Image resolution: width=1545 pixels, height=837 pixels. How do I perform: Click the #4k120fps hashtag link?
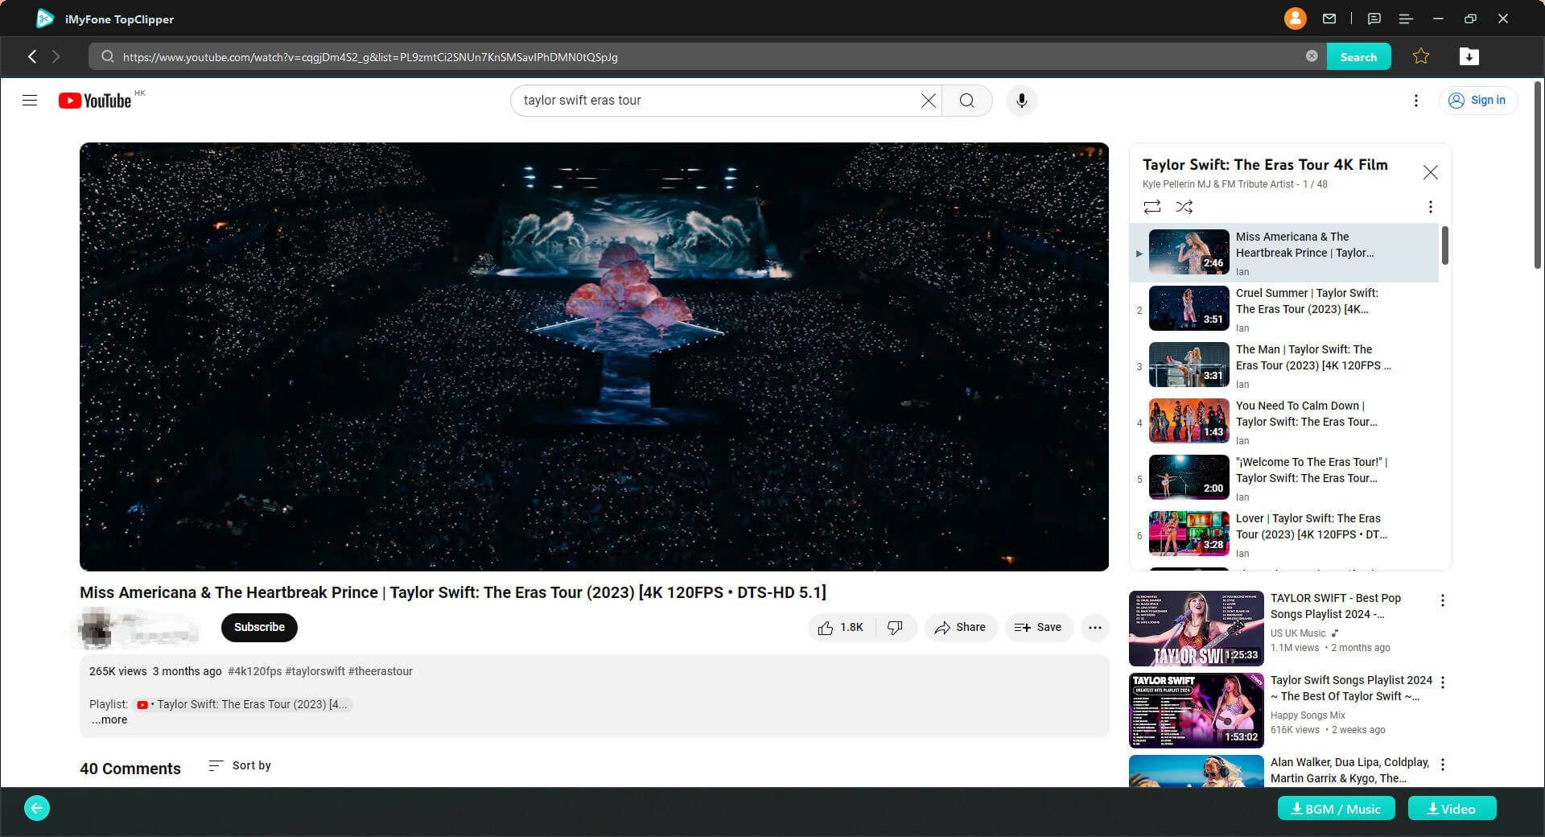click(x=254, y=671)
